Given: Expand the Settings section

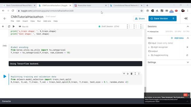Looking at the screenshot, I should 188,62.
